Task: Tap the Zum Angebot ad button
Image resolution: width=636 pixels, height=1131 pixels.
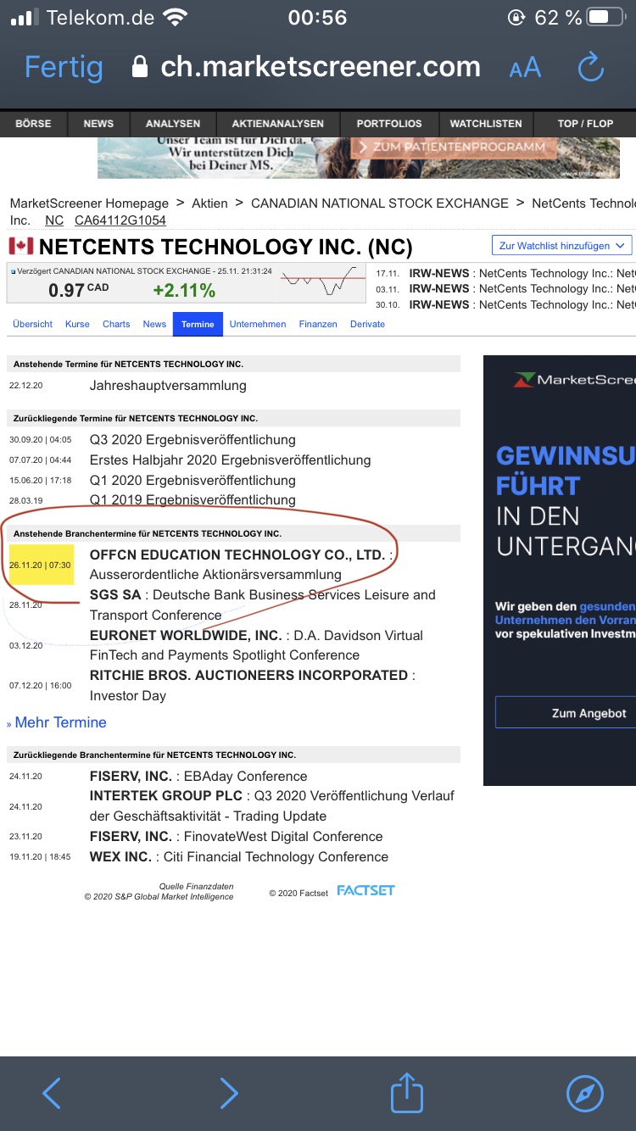Action: coord(565,713)
